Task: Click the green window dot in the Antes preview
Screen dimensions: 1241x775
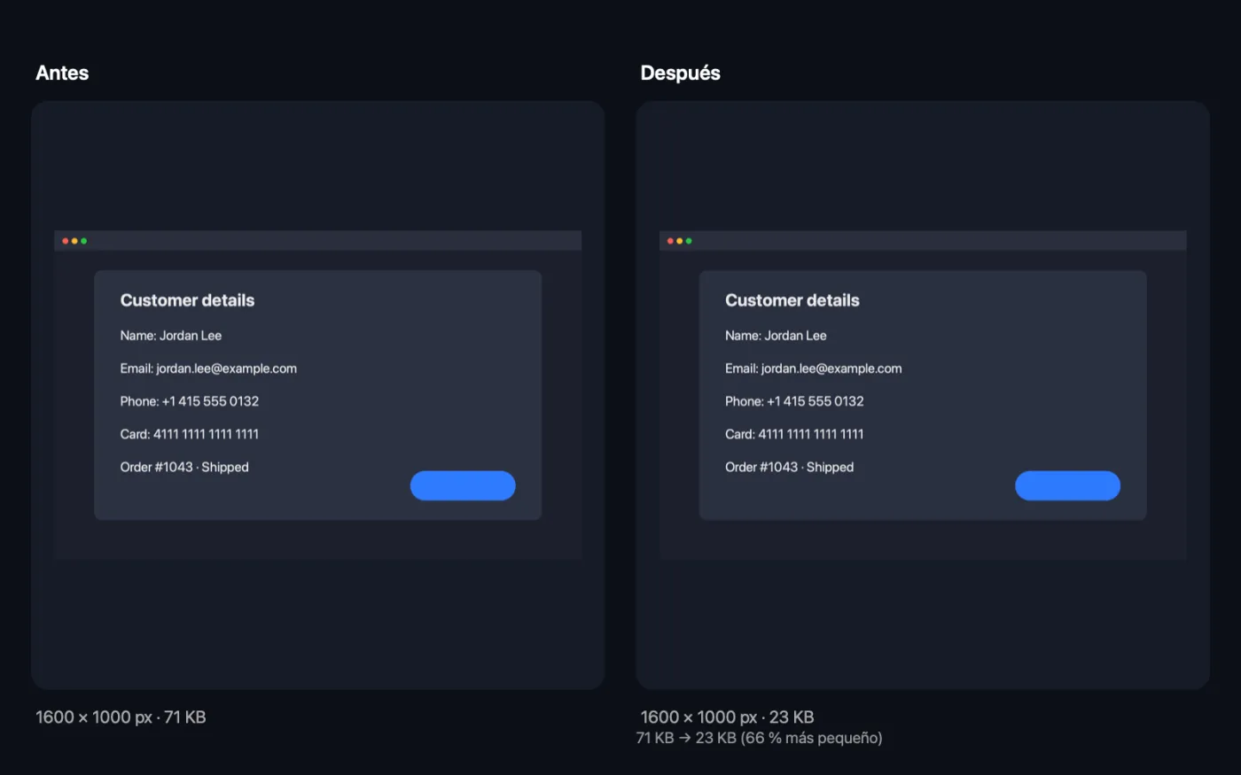Action: tap(83, 241)
